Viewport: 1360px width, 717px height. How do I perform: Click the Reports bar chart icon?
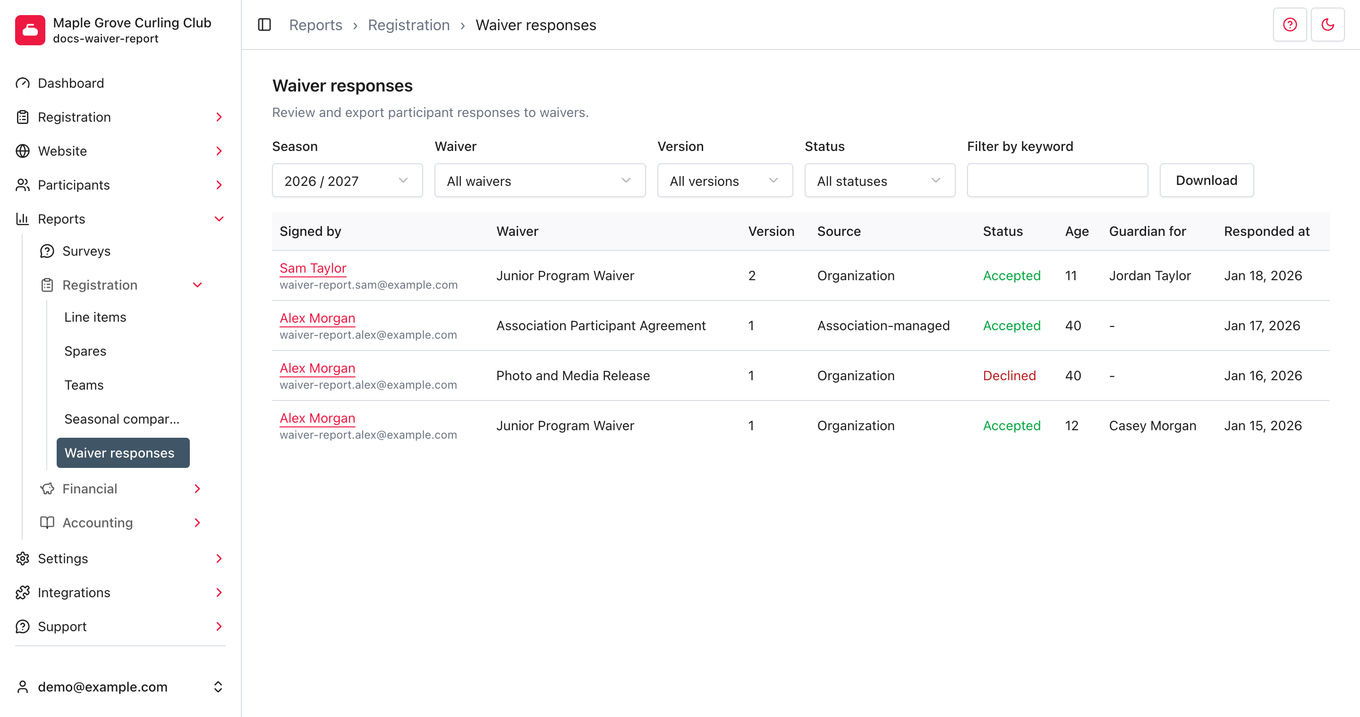pos(23,219)
